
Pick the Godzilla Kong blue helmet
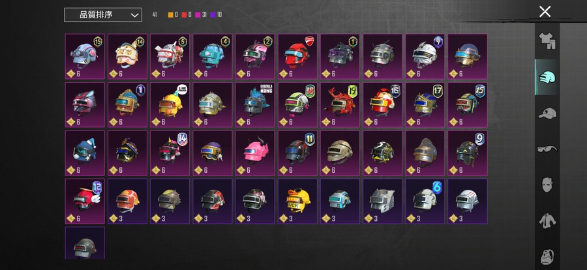click(255, 105)
